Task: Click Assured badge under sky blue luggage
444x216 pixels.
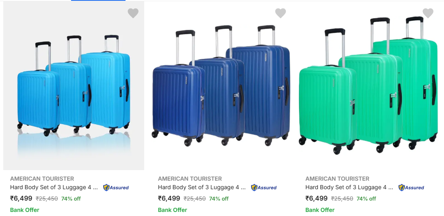Action: (x=116, y=188)
